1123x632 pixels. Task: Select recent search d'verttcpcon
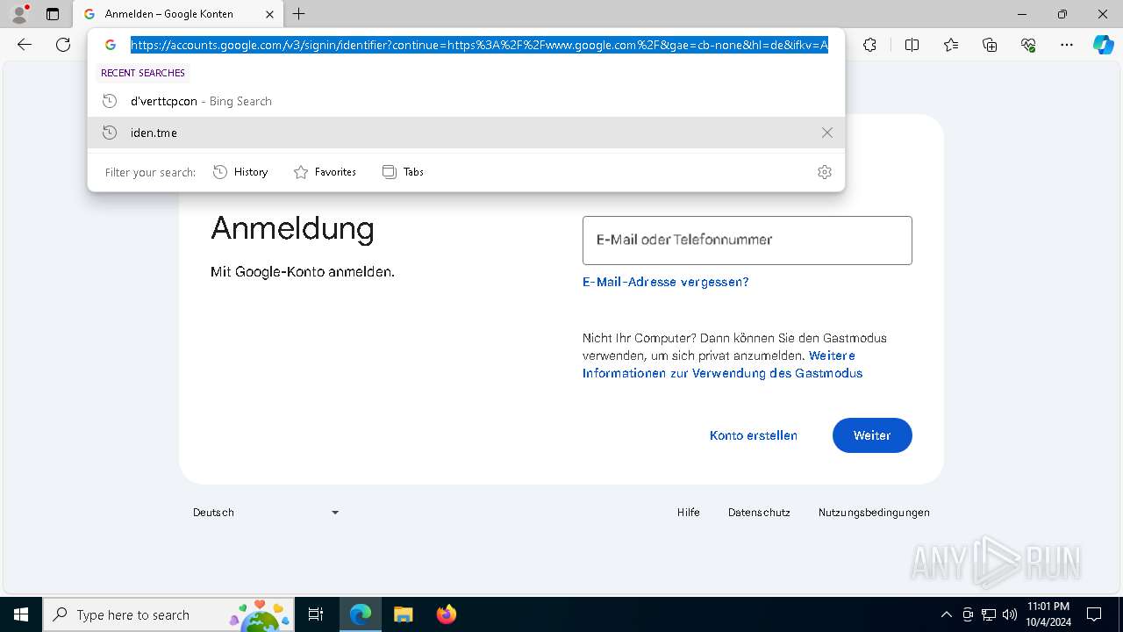click(466, 101)
